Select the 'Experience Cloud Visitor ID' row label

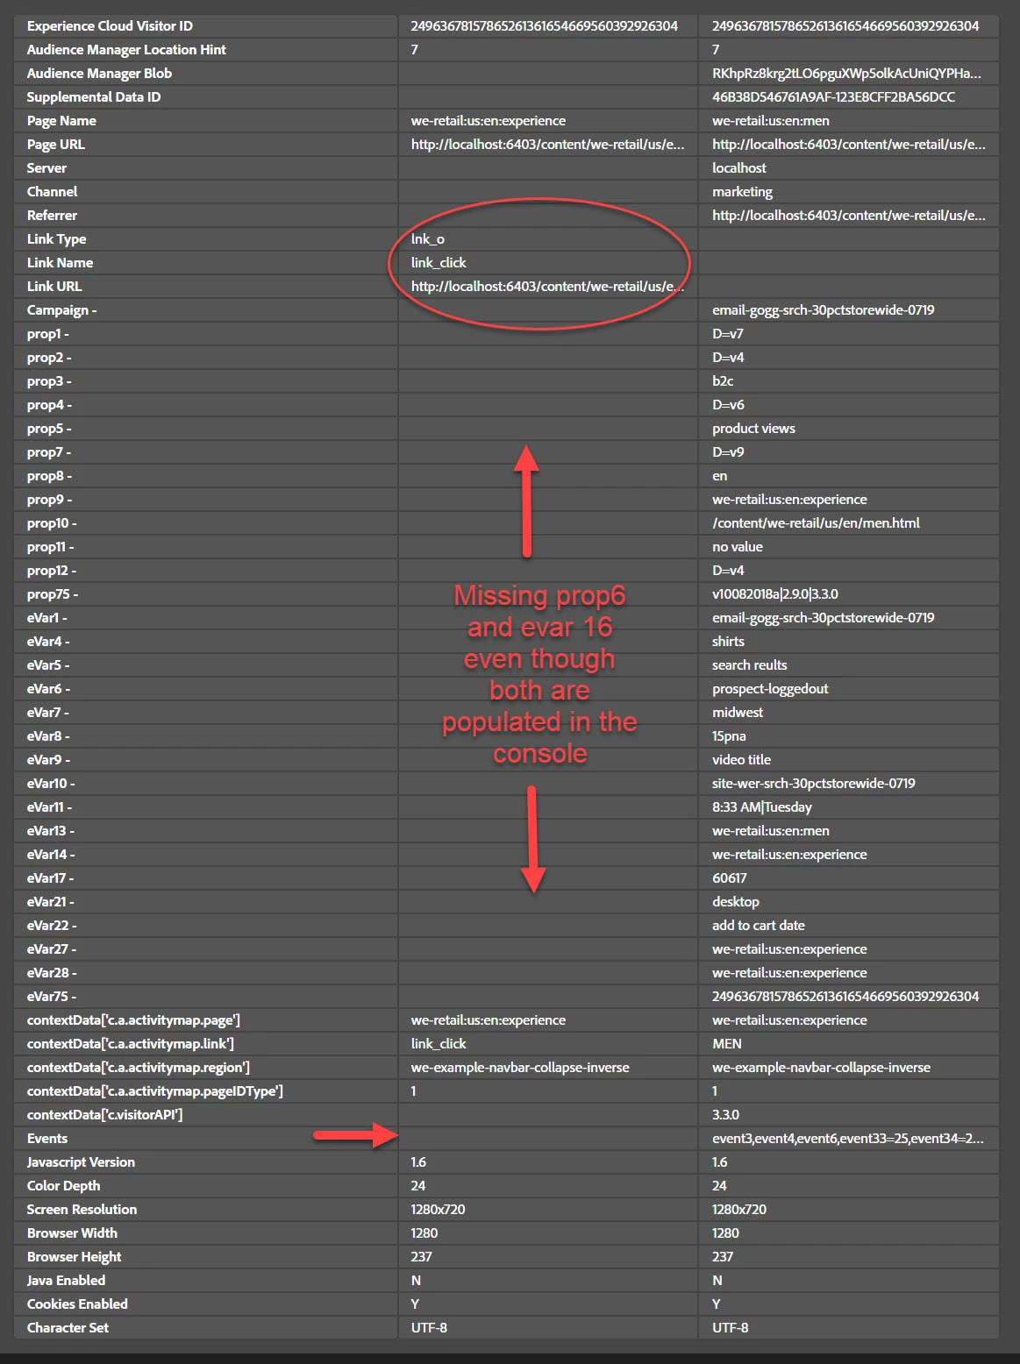click(110, 26)
